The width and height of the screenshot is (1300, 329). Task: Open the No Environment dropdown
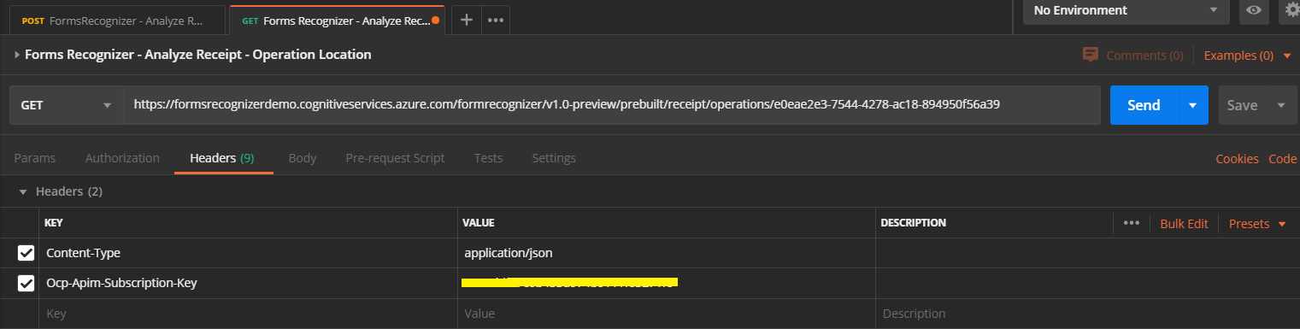click(x=1126, y=10)
